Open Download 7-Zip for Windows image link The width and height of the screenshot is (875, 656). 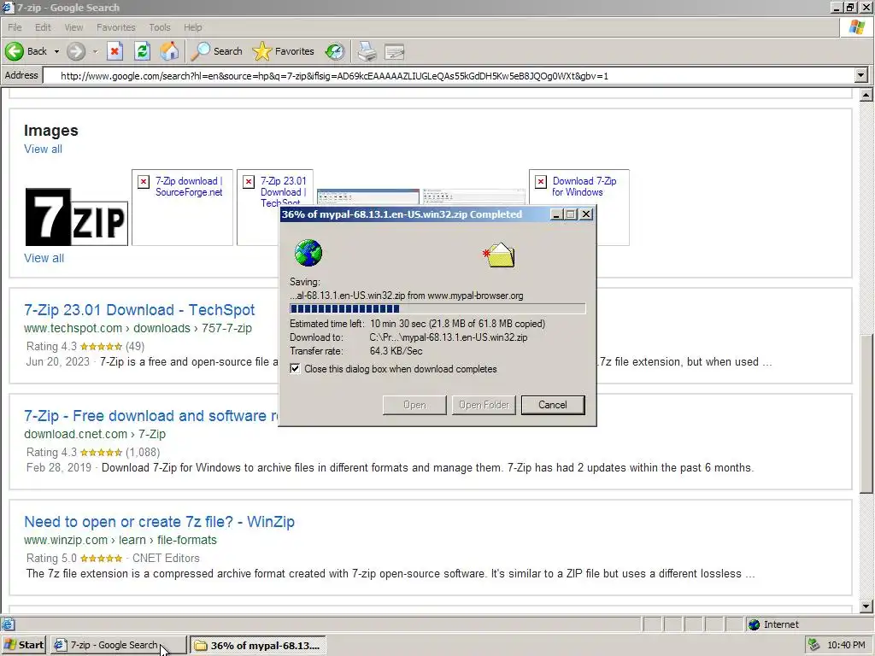(584, 186)
